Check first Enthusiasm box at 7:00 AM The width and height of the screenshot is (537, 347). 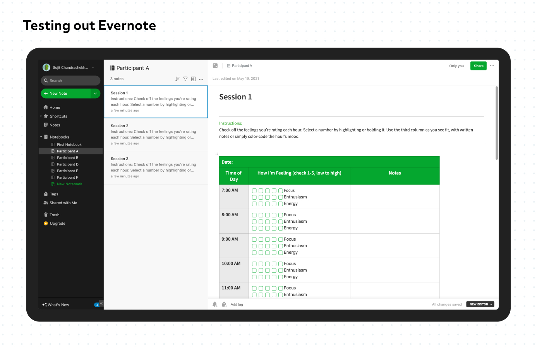click(x=254, y=197)
